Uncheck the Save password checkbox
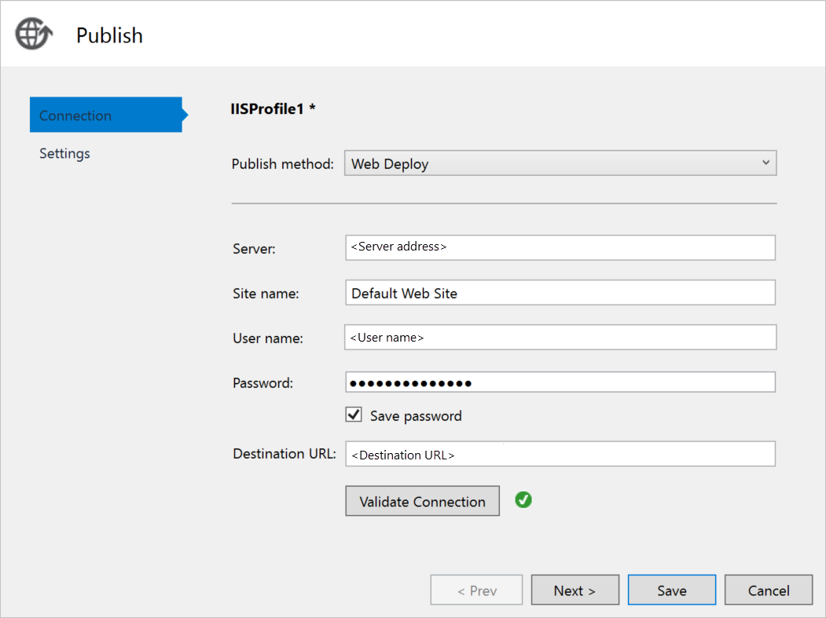 (x=354, y=414)
